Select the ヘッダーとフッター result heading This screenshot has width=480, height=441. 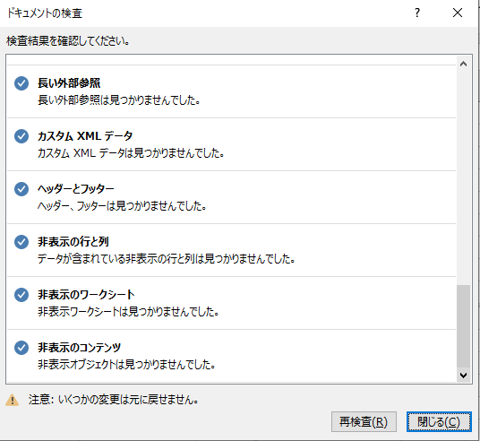tap(75, 189)
